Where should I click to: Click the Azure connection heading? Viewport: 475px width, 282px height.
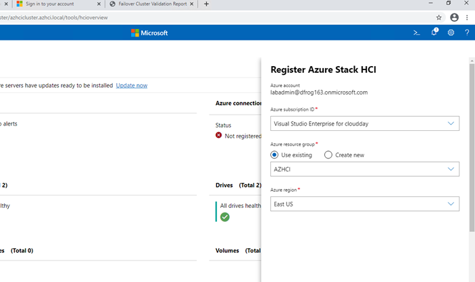coord(239,103)
